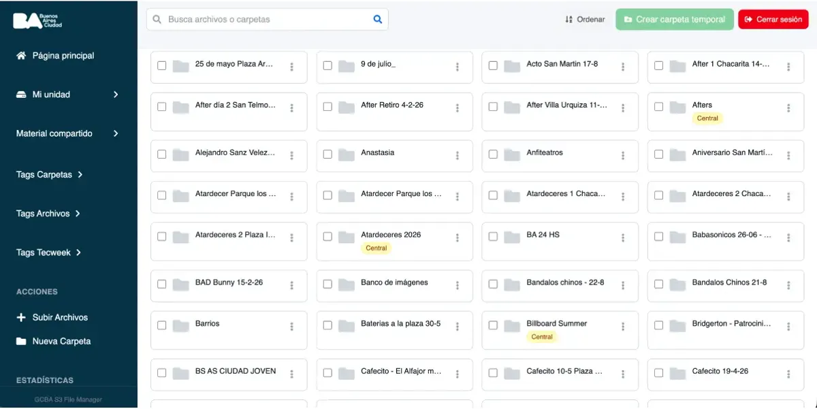Screen dimensions: 817x409
Task: Click Central tag on Billboard Summer
Action: 542,337
